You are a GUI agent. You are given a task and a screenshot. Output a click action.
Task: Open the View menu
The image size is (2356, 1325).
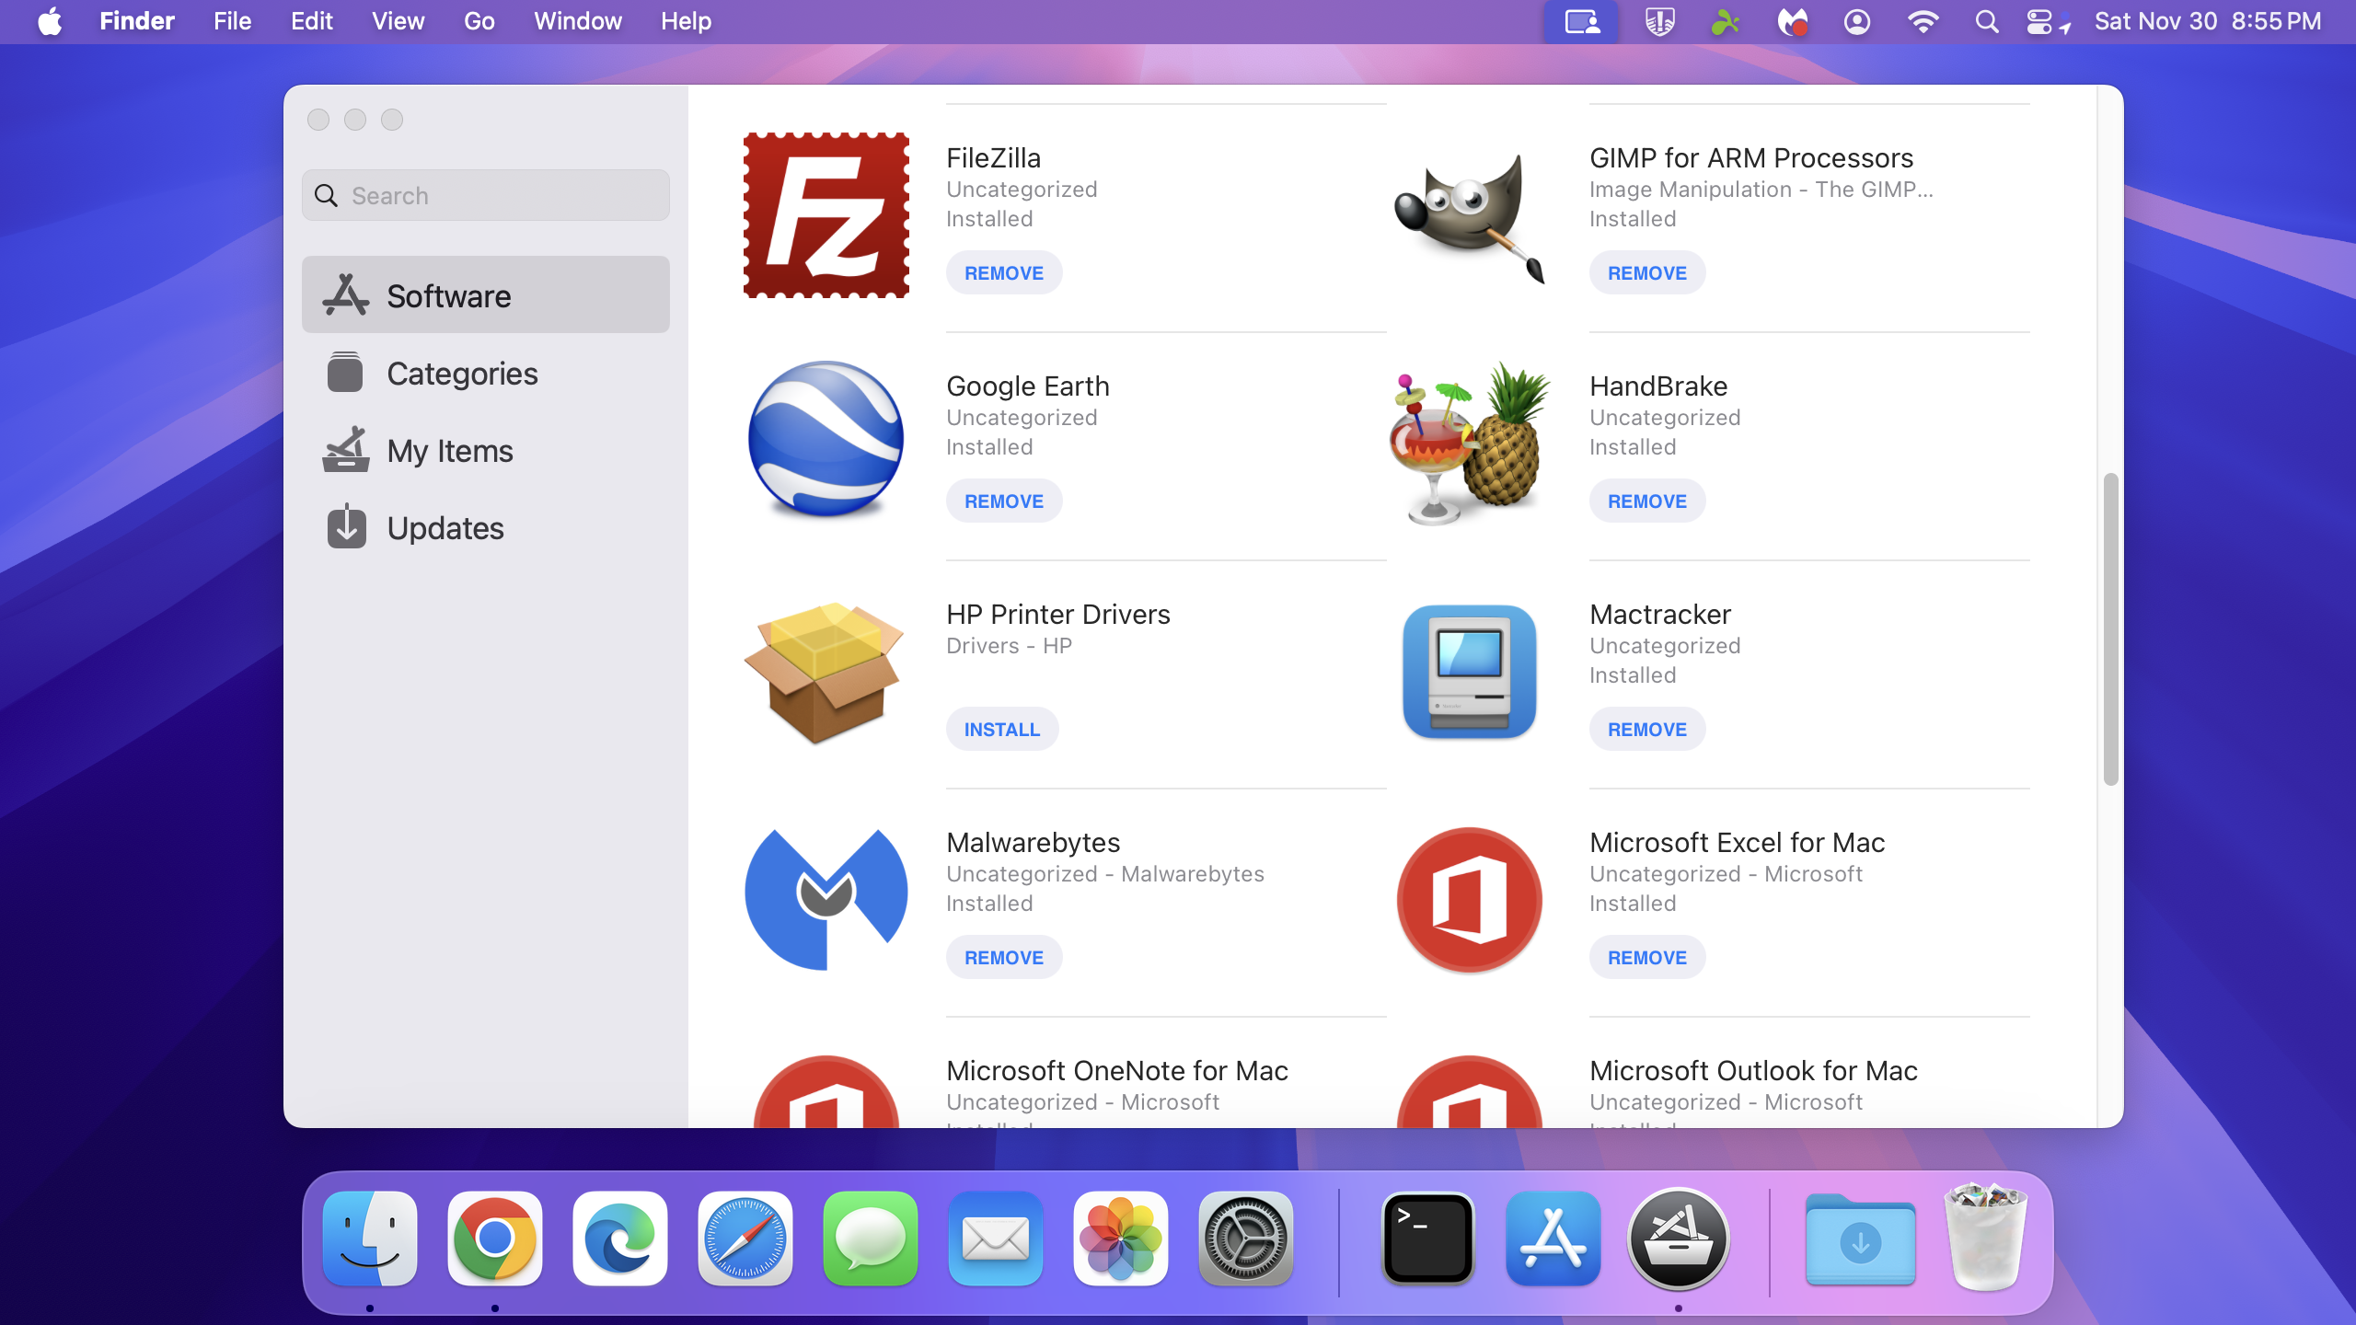click(398, 21)
